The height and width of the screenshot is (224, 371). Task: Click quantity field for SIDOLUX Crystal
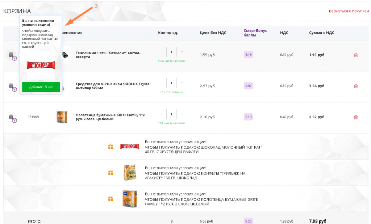point(171,83)
